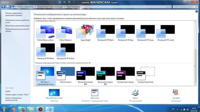Pick the Windows10 TP White theme
200x112 pixels.
(45, 51)
